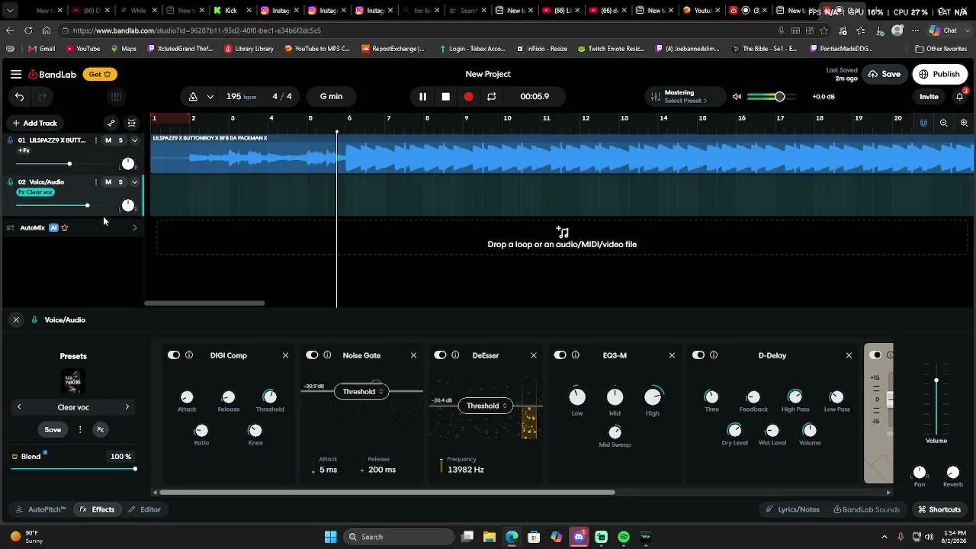Viewport: 976px width, 549px height.
Task: Open DeEsser Threshold parameter dropdown
Action: 487,406
